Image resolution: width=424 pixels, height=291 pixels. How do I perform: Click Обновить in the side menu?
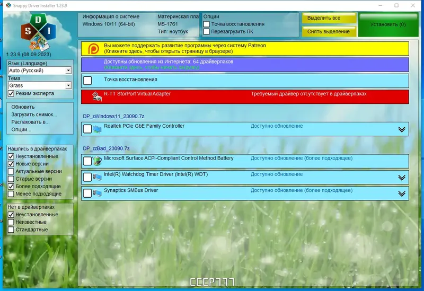coord(23,107)
